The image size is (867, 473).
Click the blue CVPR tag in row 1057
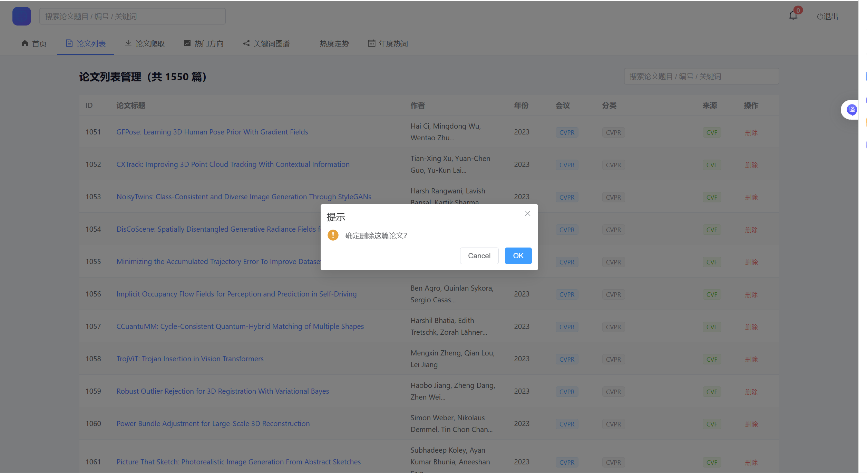click(x=567, y=327)
